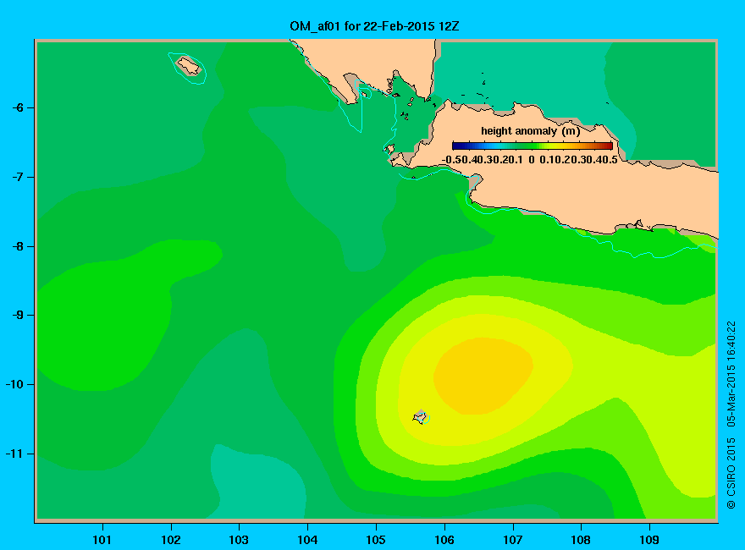Viewport: 745px width, 550px height.
Task: Click the small island near 105.6E, 10.5S
Action: [420, 416]
